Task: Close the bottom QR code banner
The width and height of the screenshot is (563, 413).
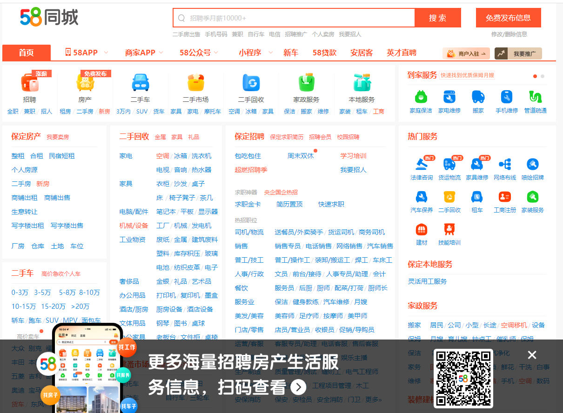Action: (x=532, y=355)
